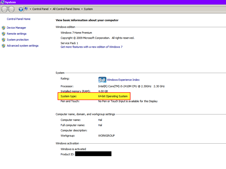
Task: Click the Back navigation arrow button
Action: (4, 9)
